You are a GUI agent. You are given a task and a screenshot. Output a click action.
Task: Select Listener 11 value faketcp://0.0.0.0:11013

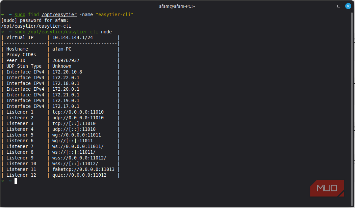click(x=83, y=169)
